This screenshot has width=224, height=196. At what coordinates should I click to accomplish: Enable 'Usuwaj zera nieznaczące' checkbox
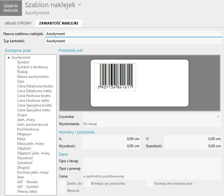tap(149, 183)
